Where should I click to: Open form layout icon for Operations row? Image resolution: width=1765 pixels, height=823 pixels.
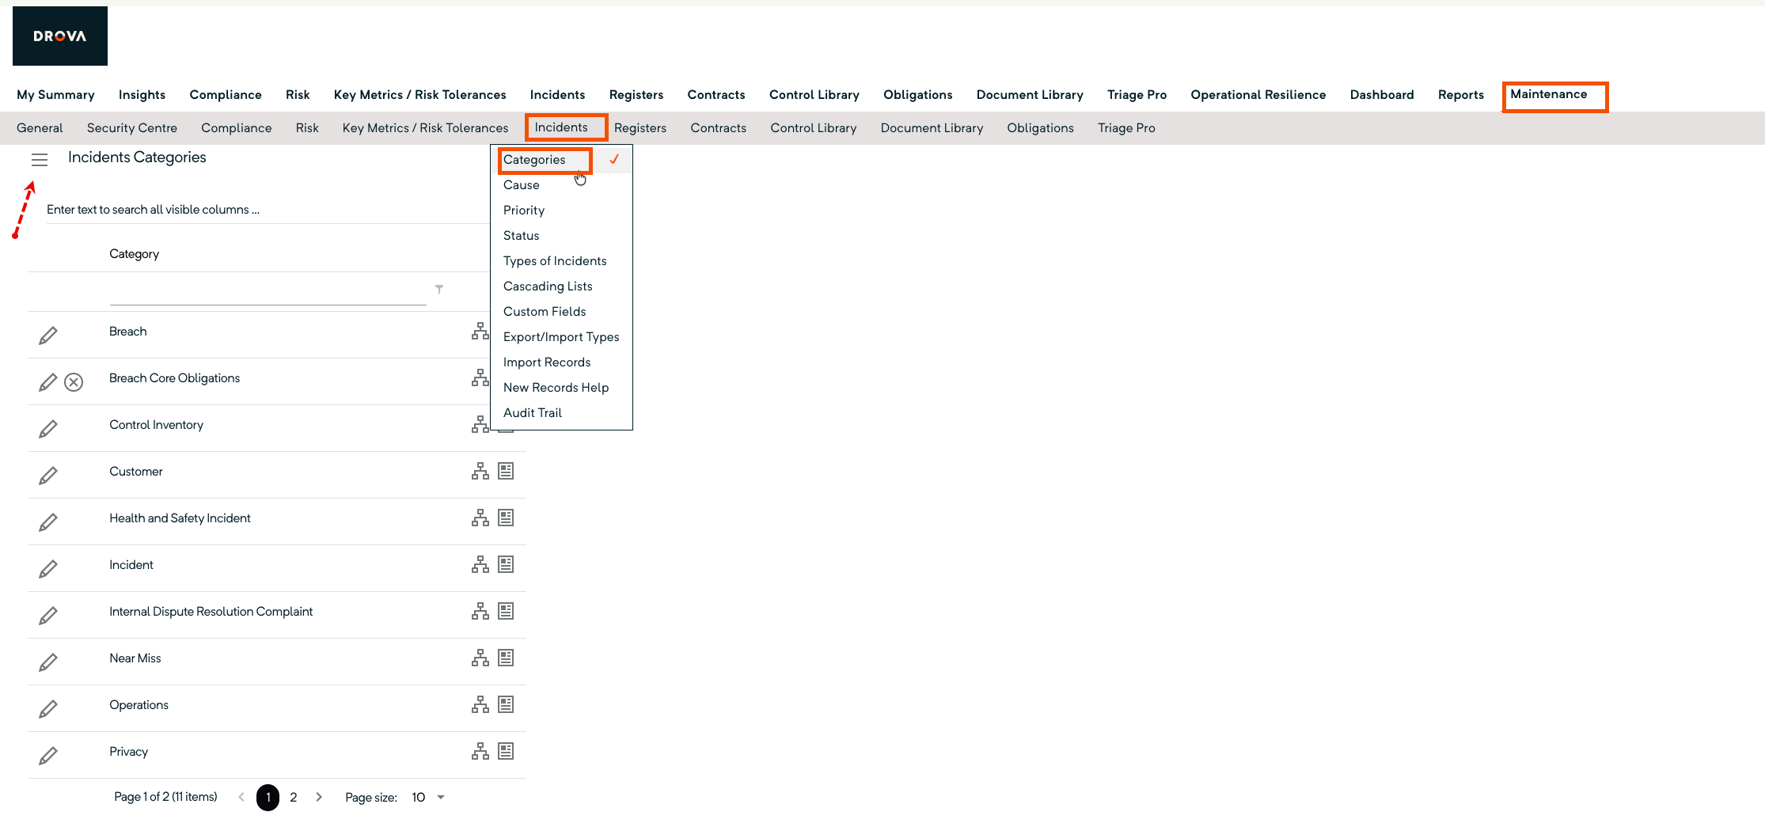[506, 704]
